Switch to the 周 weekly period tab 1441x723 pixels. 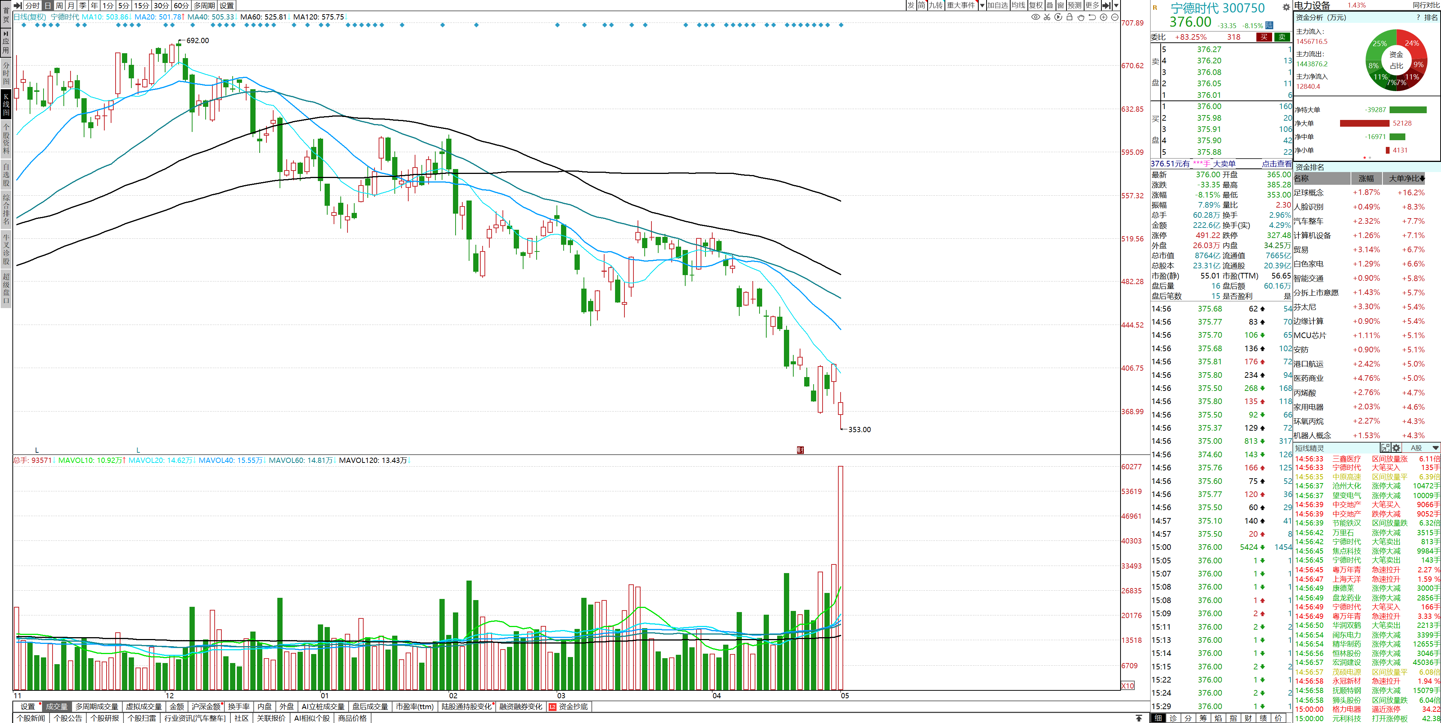click(x=59, y=6)
